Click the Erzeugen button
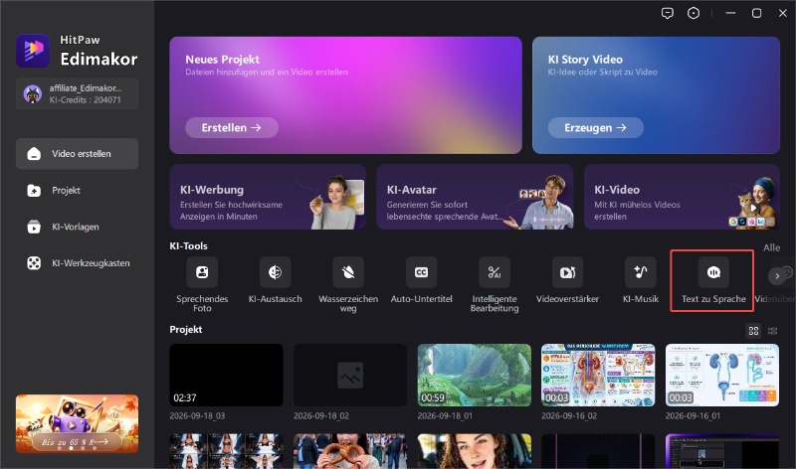 click(595, 128)
